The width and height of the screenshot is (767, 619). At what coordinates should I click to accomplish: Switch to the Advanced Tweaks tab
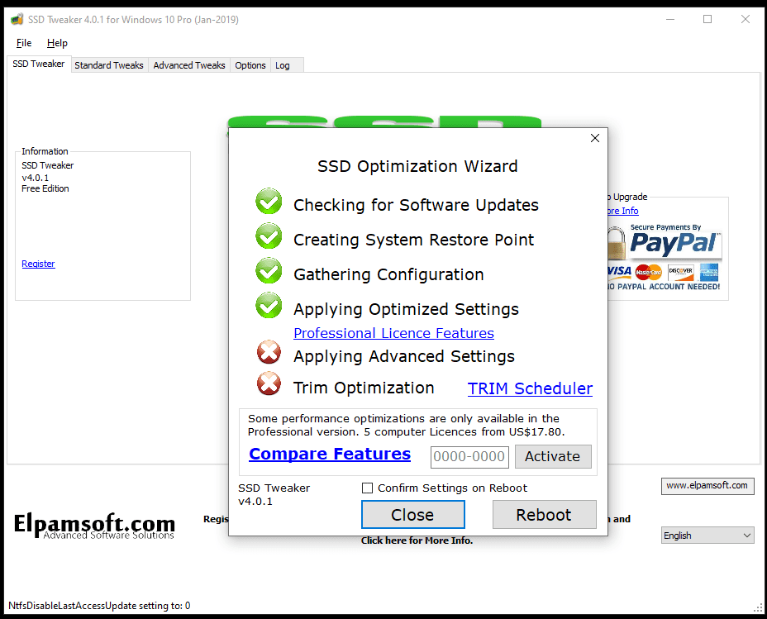[x=188, y=65]
